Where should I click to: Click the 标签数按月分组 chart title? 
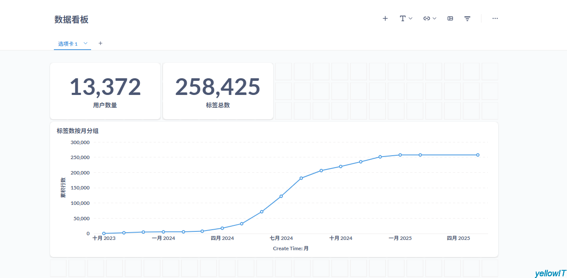(x=77, y=131)
